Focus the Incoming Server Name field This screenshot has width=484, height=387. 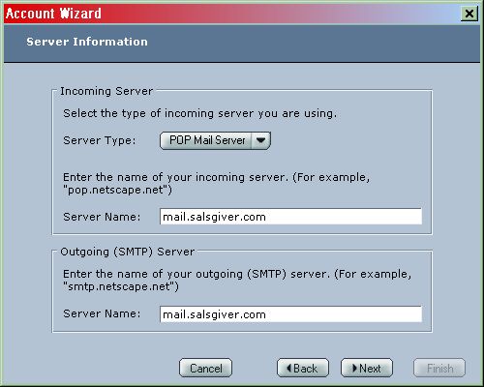coord(290,217)
